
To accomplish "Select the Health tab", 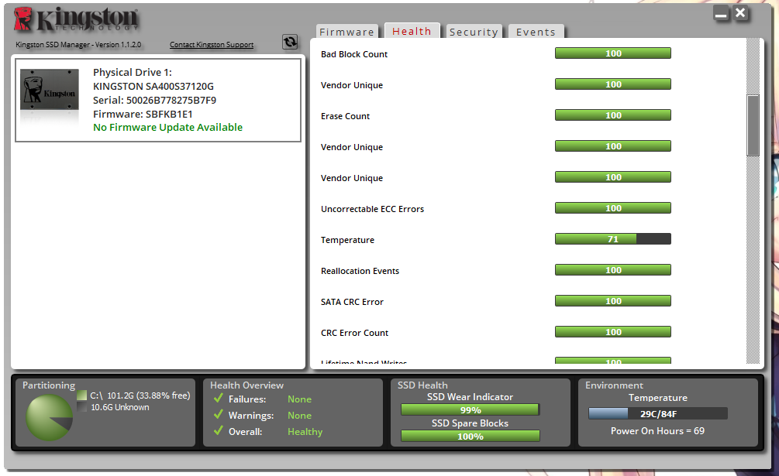I will [x=412, y=31].
